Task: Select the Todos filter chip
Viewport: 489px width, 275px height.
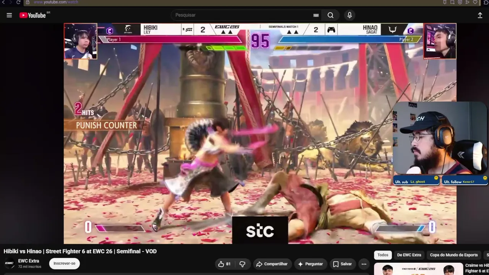Action: coord(383,255)
